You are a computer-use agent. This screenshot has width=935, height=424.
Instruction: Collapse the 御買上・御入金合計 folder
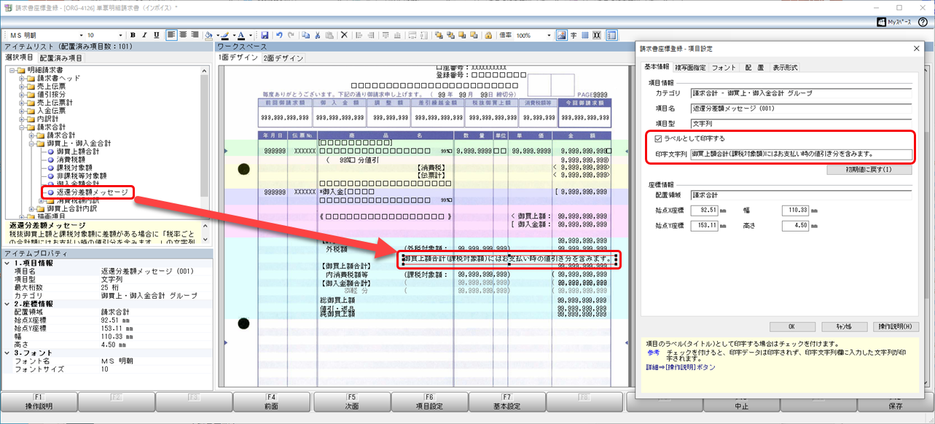click(31, 144)
